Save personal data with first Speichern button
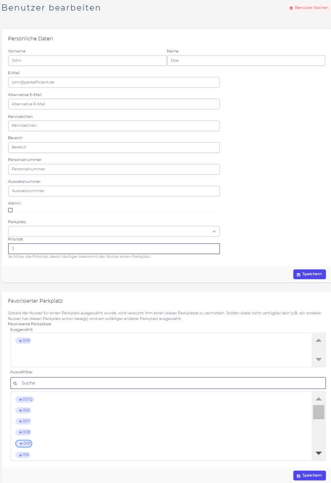Image resolution: width=331 pixels, height=483 pixels. click(x=310, y=274)
